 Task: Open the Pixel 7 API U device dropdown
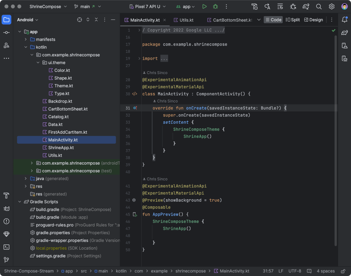pos(147,7)
